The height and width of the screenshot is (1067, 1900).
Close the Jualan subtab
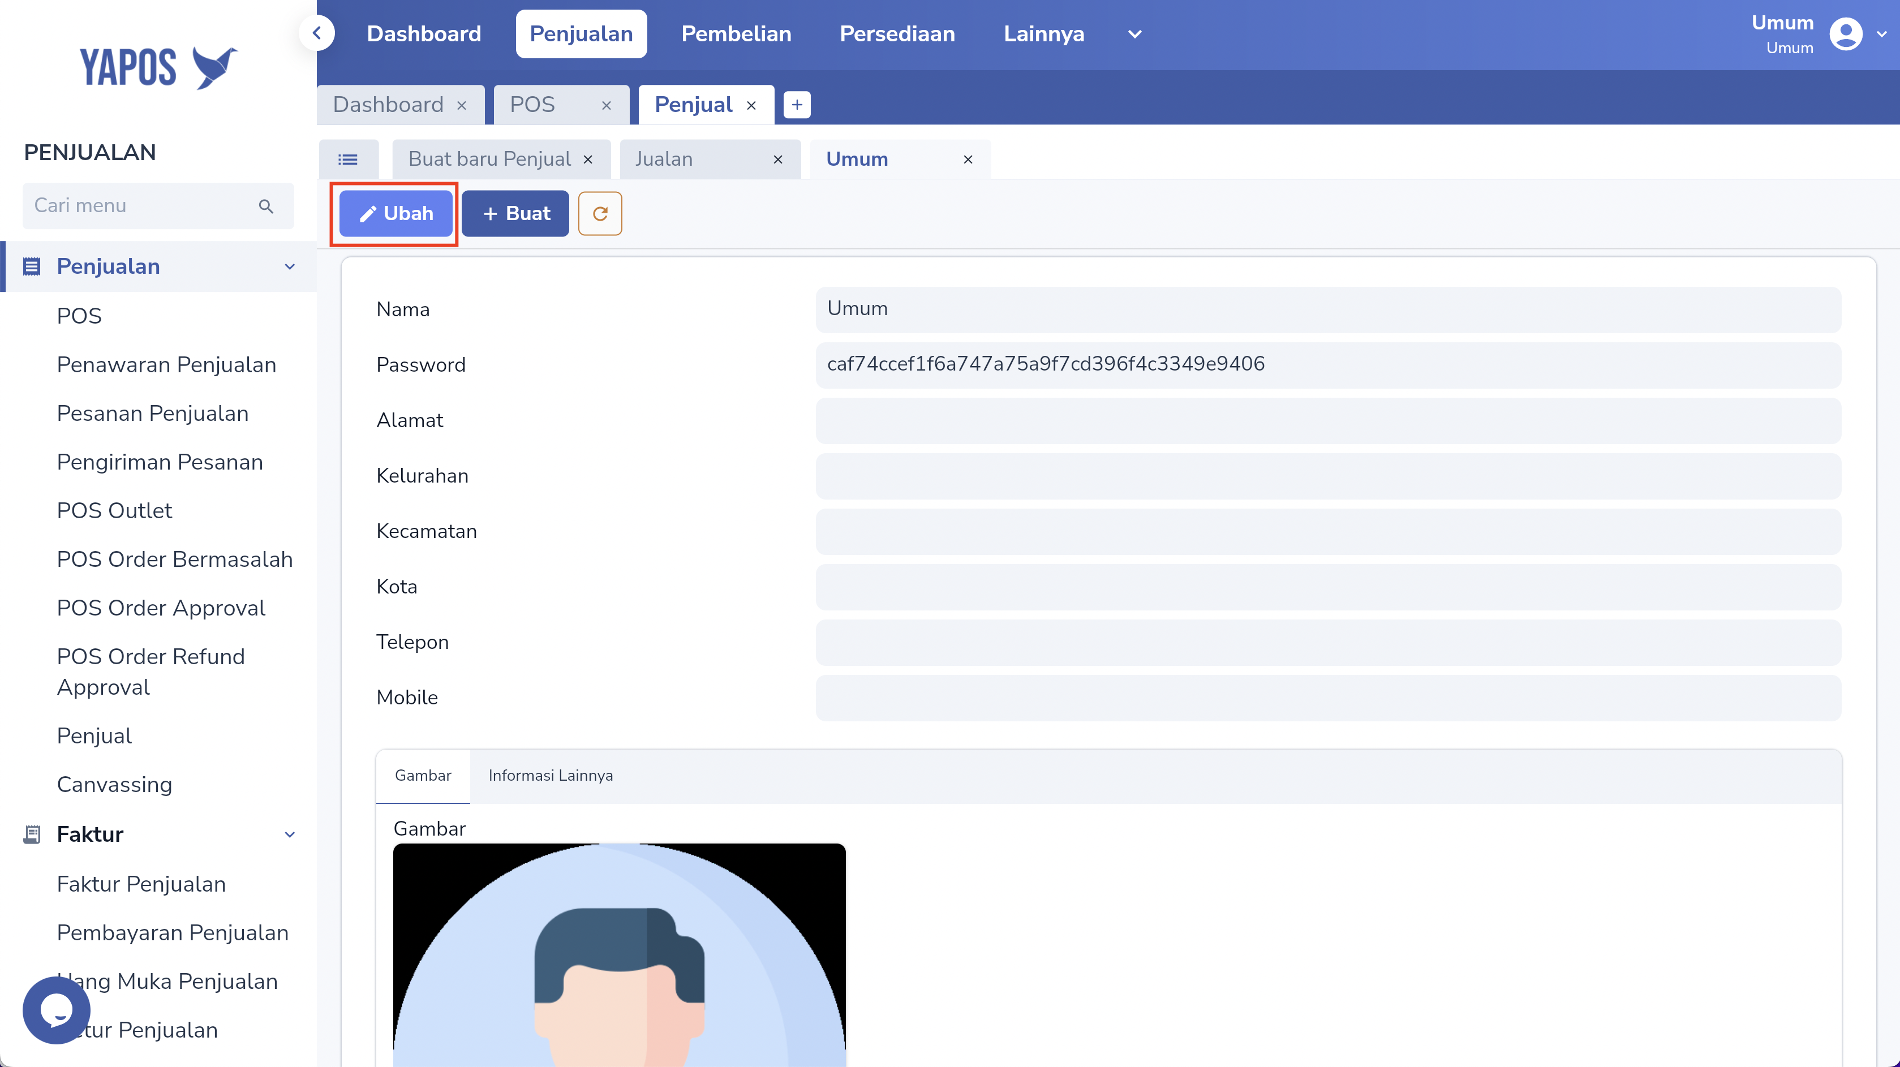(777, 160)
